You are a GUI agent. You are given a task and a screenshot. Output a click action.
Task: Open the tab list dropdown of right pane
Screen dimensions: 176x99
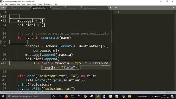(x=174, y=8)
